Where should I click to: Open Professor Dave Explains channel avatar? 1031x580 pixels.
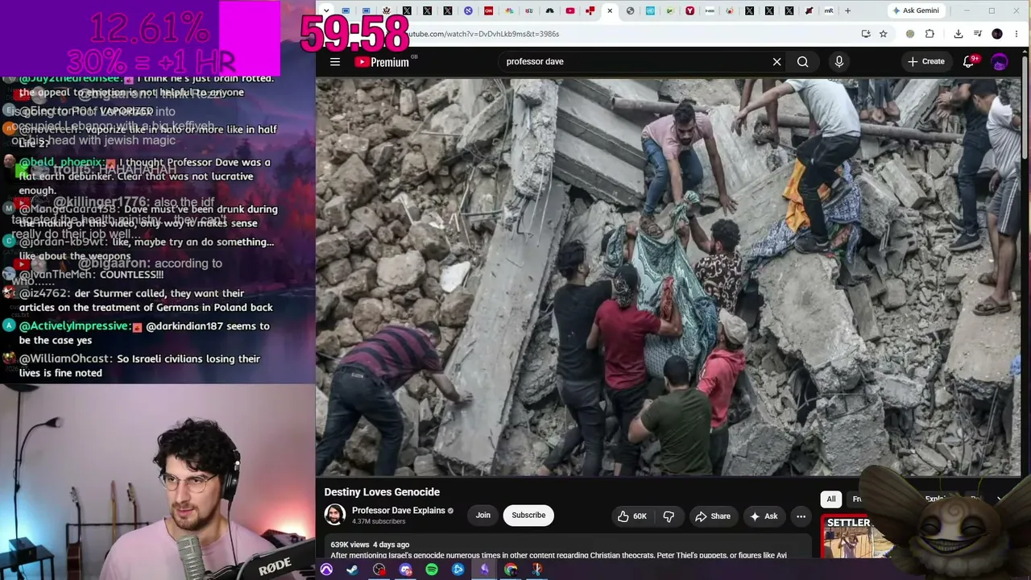pyautogui.click(x=335, y=515)
